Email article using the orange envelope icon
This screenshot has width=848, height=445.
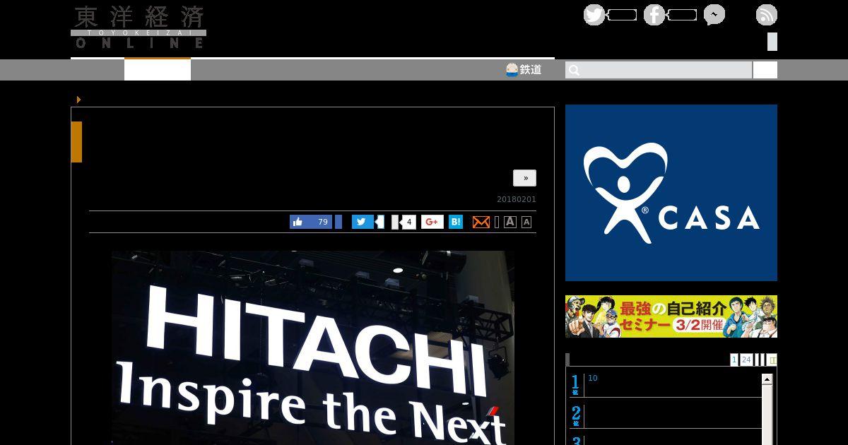[481, 222]
